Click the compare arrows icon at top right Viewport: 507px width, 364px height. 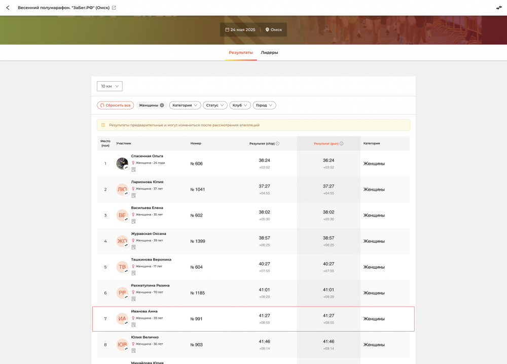499,8
